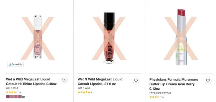Image resolution: width=216 pixels, height=102 pixels.
Task: Open the black-capped Liquid Catsuit image
Action: coord(109,37)
